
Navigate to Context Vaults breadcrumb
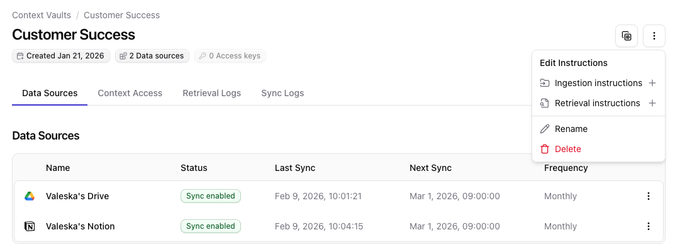point(42,15)
